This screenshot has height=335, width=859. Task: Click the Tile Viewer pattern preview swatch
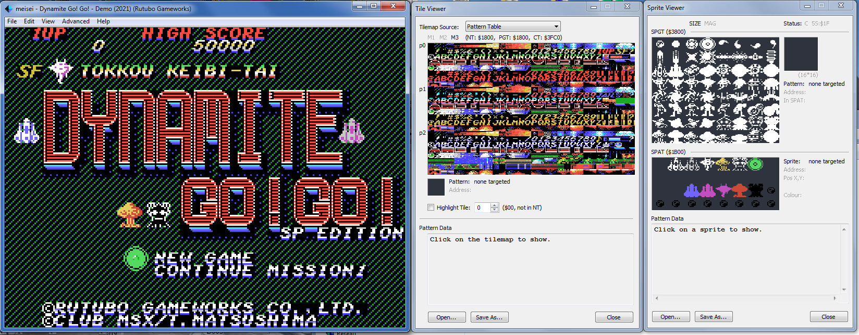[x=436, y=187]
